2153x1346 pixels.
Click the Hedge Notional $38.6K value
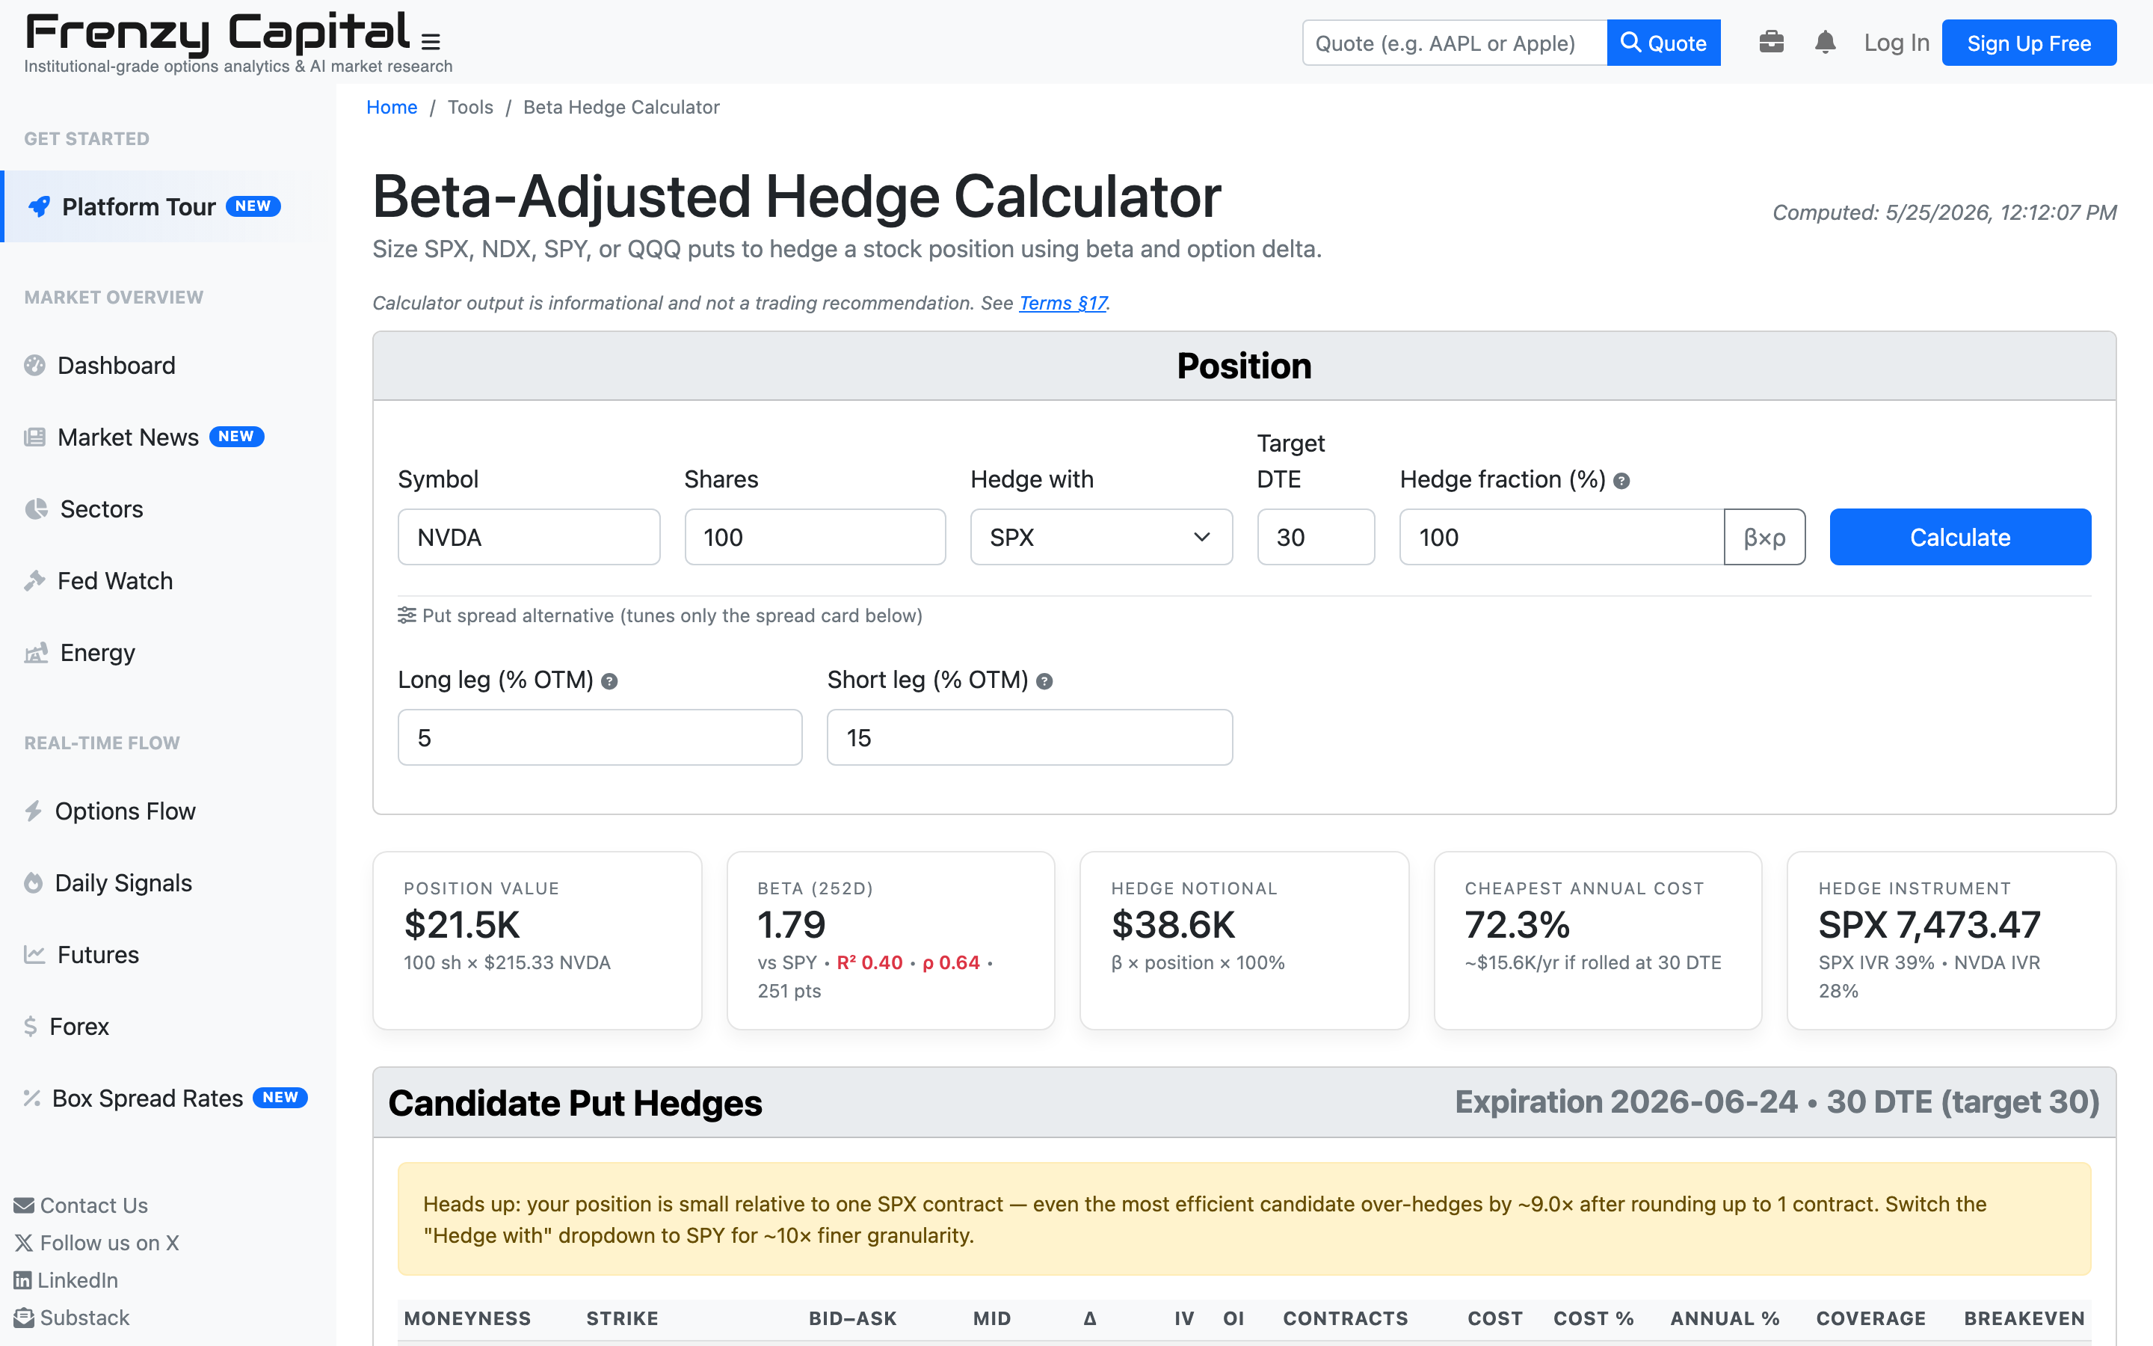click(1173, 925)
